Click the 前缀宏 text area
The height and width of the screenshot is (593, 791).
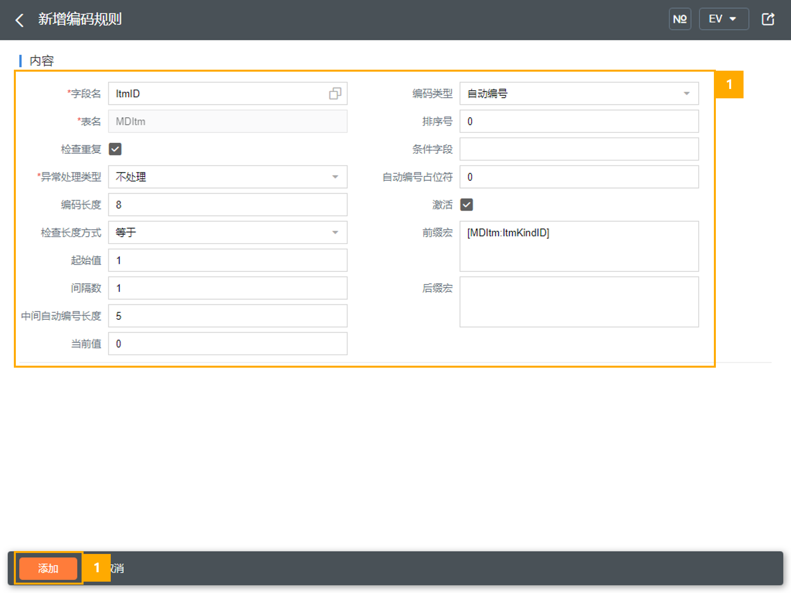pyautogui.click(x=579, y=246)
